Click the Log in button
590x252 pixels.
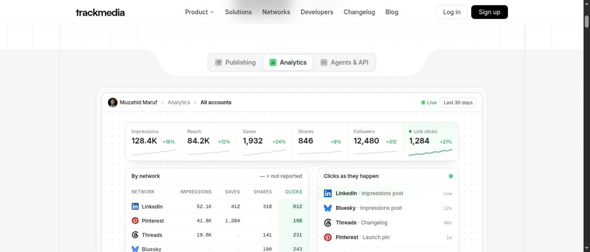click(x=452, y=12)
